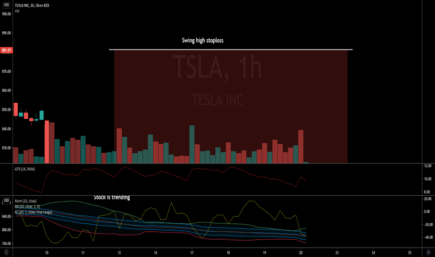This screenshot has height=257, width=435.
Task: Select the KC (20, 1, close, true range) label
Action: pos(33,212)
